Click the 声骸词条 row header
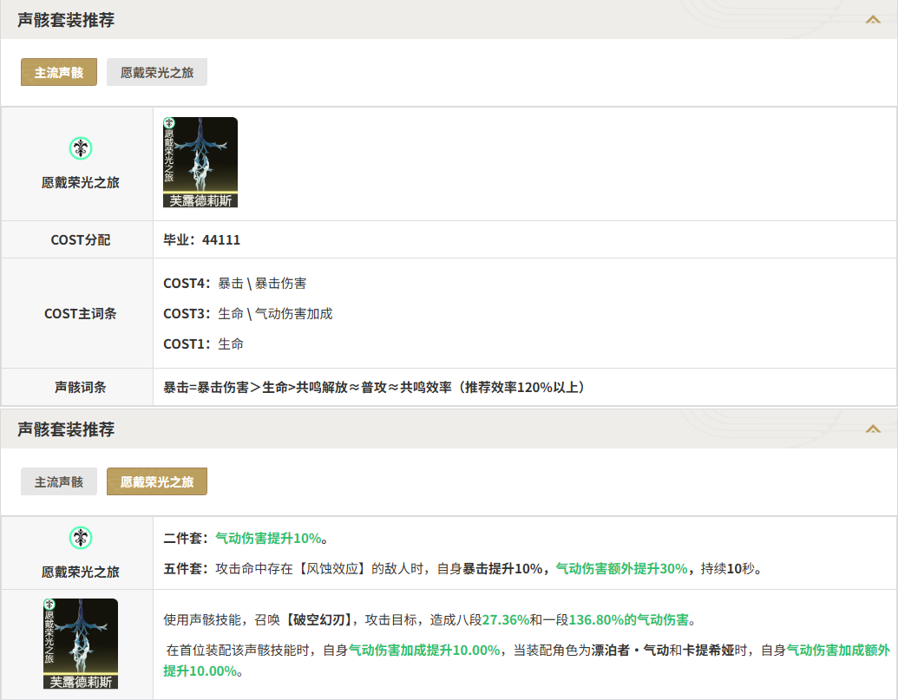The width and height of the screenshot is (898, 700). tap(80, 388)
